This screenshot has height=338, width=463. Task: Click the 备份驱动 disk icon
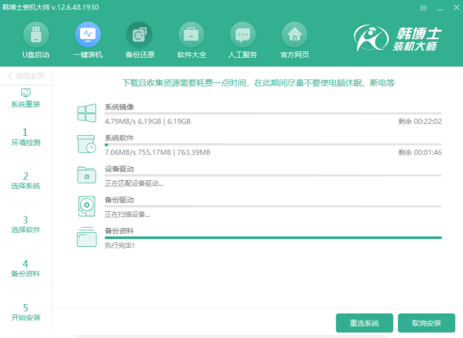87,206
